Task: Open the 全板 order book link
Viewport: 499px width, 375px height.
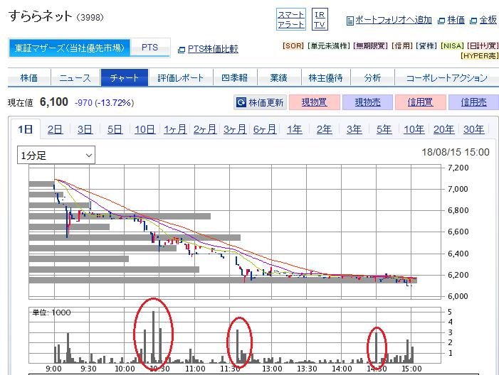Action: pos(483,20)
